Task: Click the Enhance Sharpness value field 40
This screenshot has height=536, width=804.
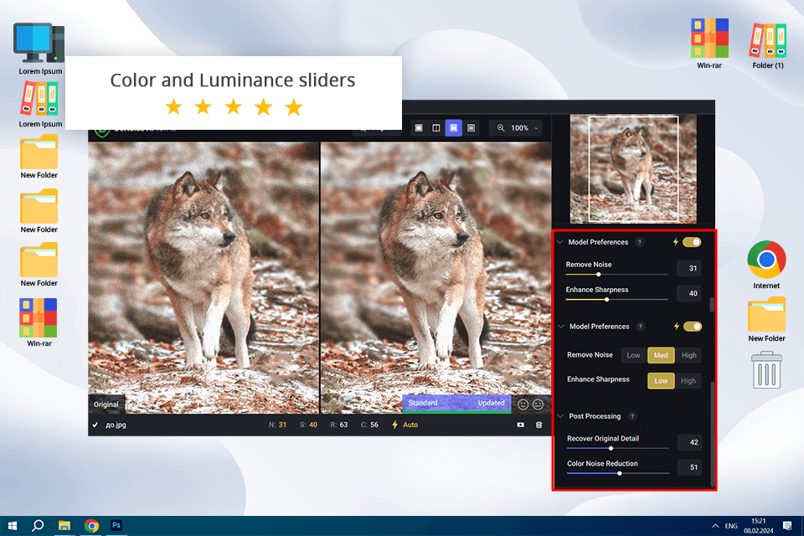Action: pos(688,293)
